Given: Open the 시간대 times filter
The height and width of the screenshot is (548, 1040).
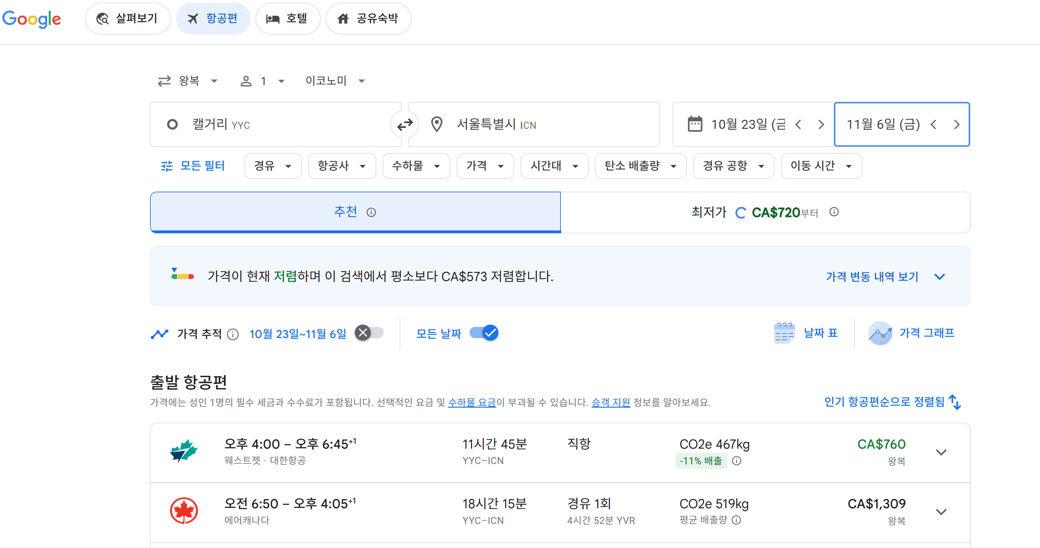Looking at the screenshot, I should click(x=554, y=166).
